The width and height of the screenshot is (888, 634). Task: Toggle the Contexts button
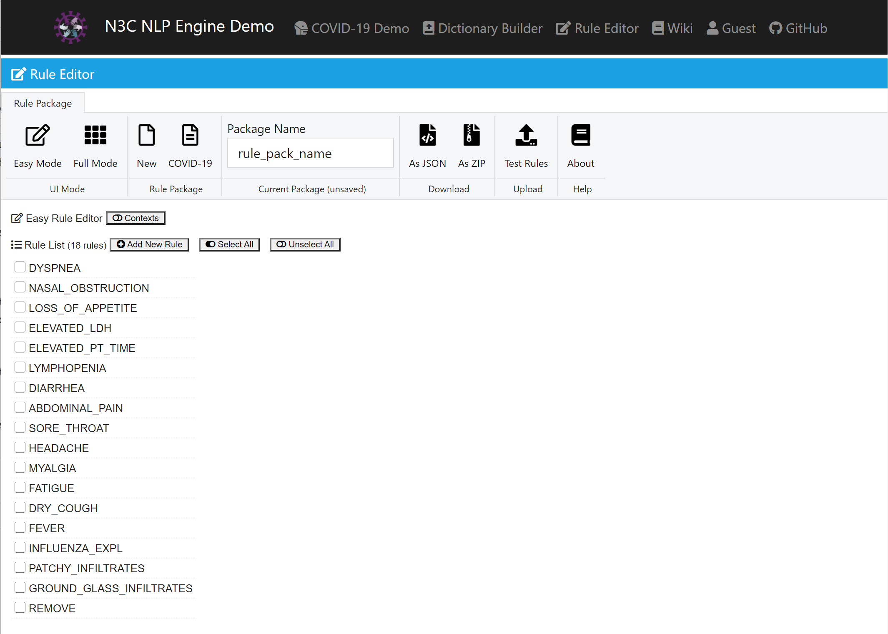click(x=135, y=218)
